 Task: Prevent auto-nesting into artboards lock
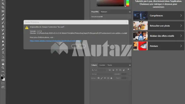point(108,78)
